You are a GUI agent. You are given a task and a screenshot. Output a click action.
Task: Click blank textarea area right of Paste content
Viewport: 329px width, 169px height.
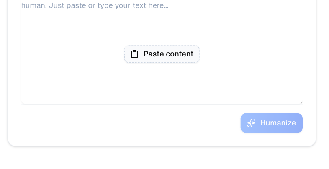[x=251, y=54]
